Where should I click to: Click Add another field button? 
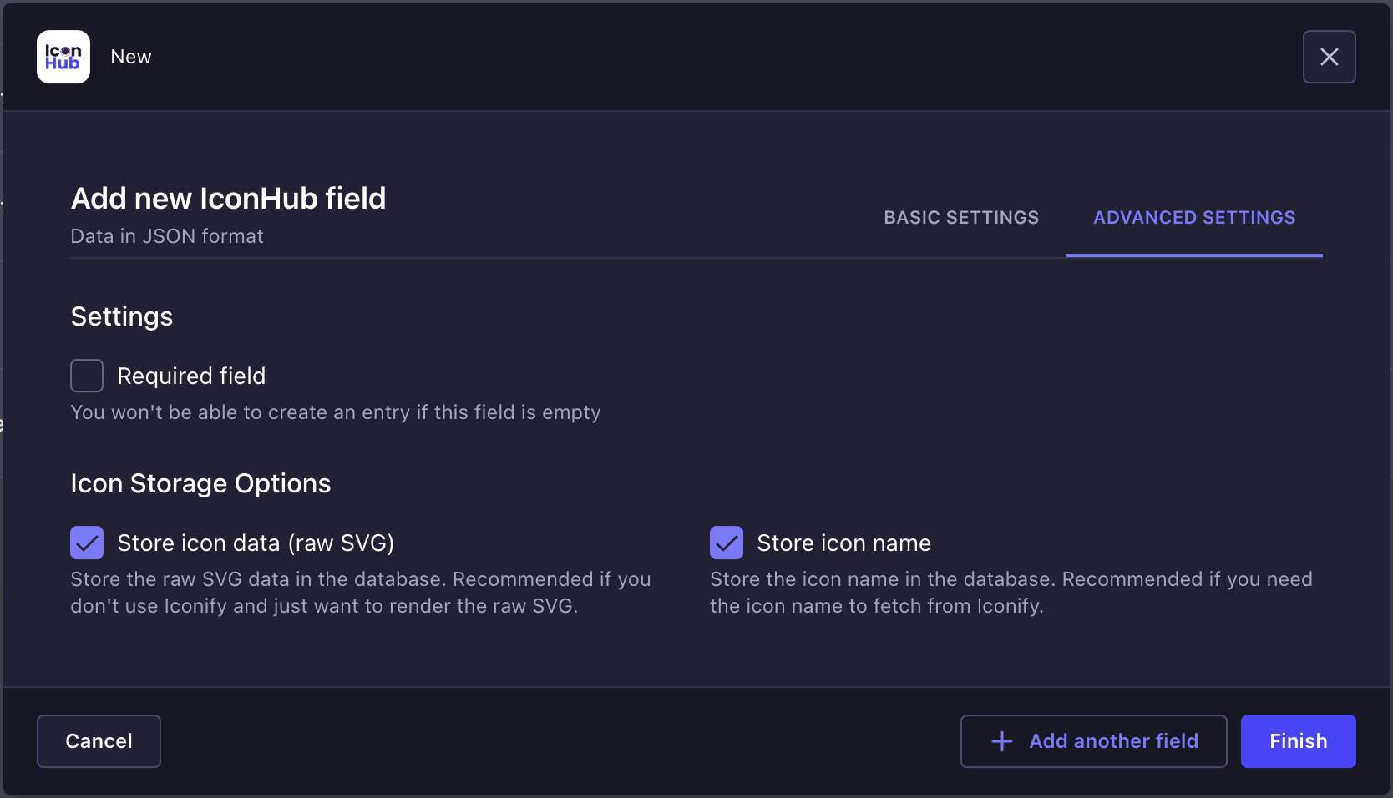(x=1093, y=741)
